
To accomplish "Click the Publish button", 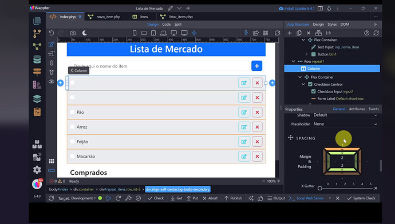I will pos(233,198).
